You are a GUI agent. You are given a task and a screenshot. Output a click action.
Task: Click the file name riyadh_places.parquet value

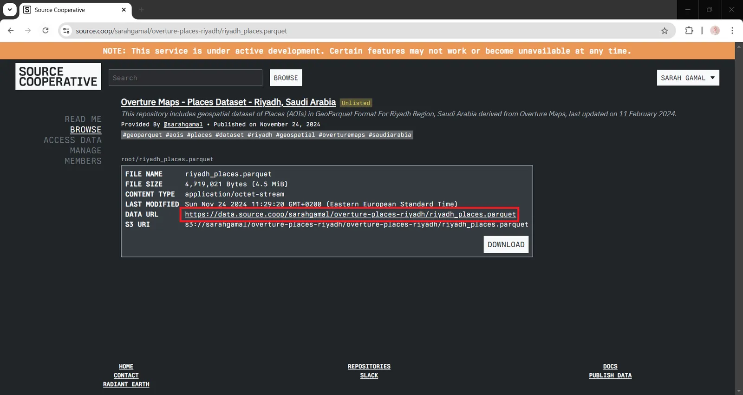pyautogui.click(x=228, y=174)
